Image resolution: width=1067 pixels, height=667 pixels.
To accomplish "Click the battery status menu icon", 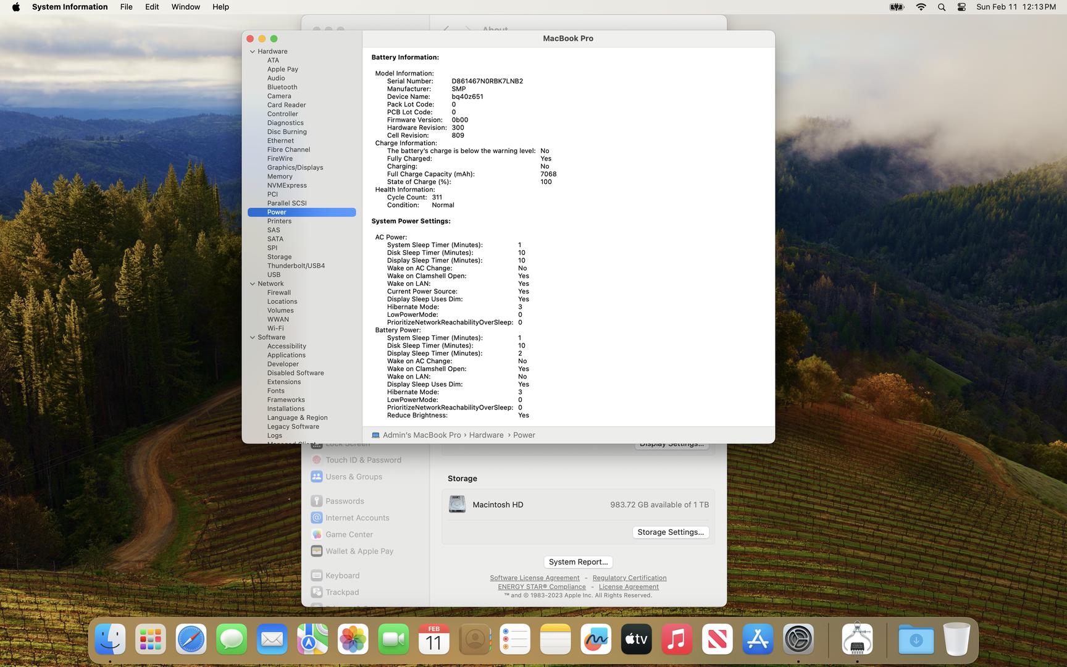I will (897, 7).
